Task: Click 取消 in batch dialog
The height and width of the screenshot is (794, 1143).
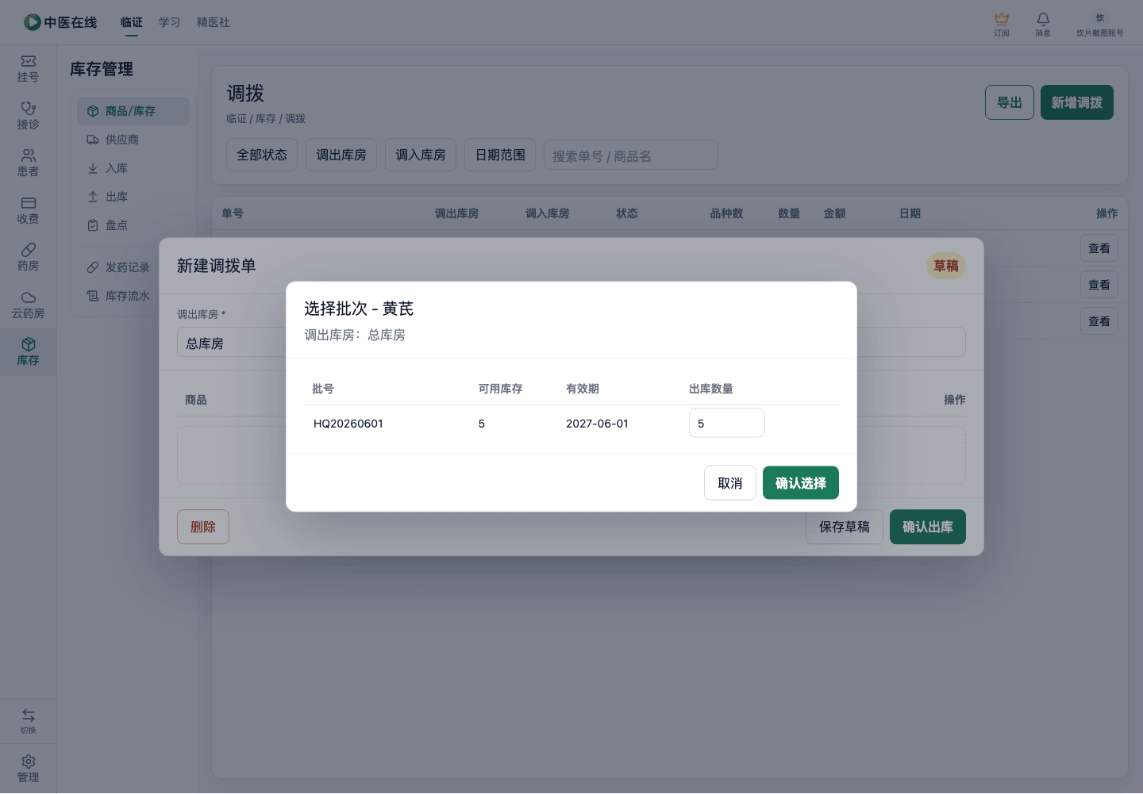Action: coord(730,483)
